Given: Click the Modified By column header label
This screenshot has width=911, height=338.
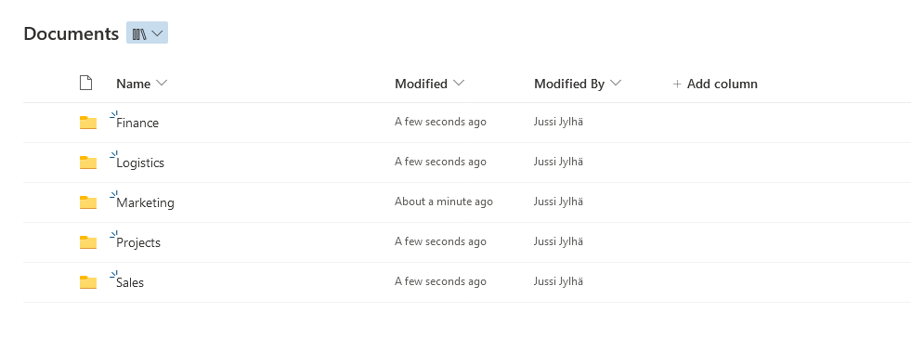Looking at the screenshot, I should 569,84.
